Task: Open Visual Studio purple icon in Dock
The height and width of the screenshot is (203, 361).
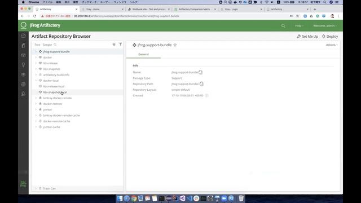Action: [182, 198]
